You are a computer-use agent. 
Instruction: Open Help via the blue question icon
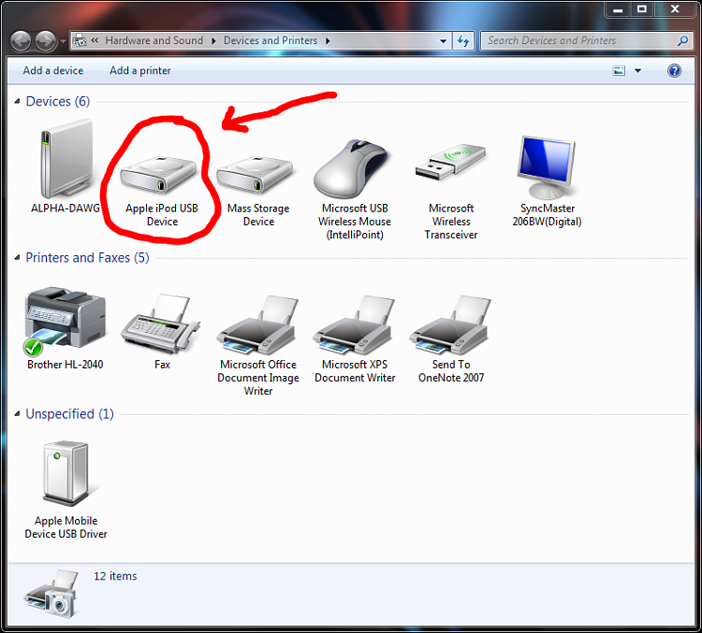click(674, 71)
